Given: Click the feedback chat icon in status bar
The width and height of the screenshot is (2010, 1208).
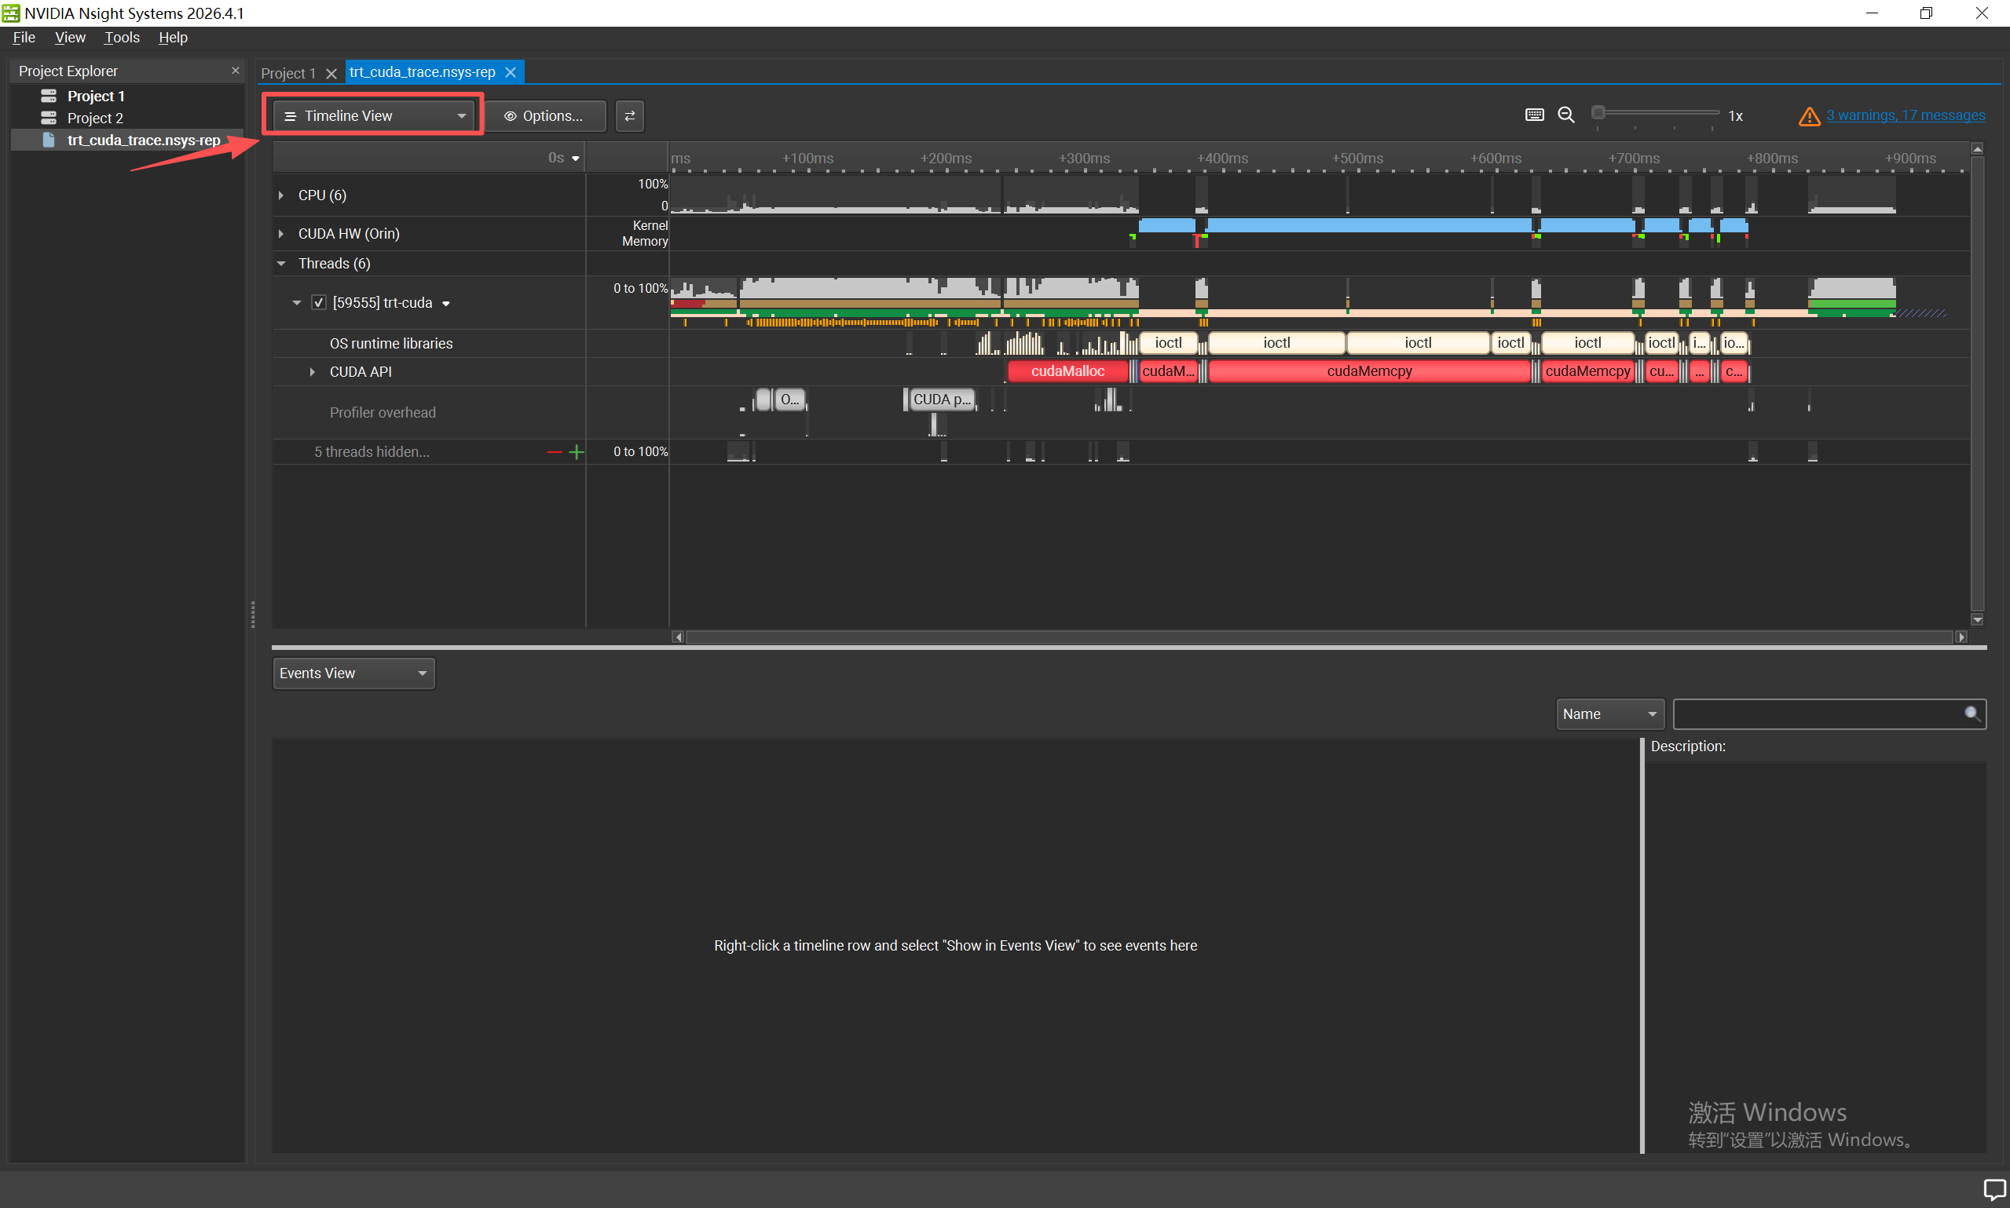Looking at the screenshot, I should [x=1994, y=1189].
